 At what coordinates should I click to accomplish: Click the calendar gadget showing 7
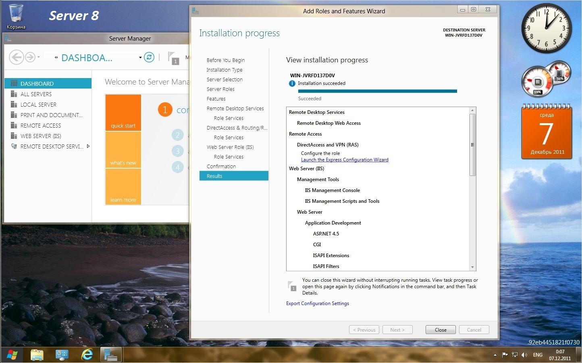(547, 132)
